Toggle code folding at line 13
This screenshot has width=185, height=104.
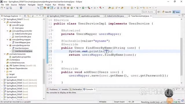coord(53,31)
